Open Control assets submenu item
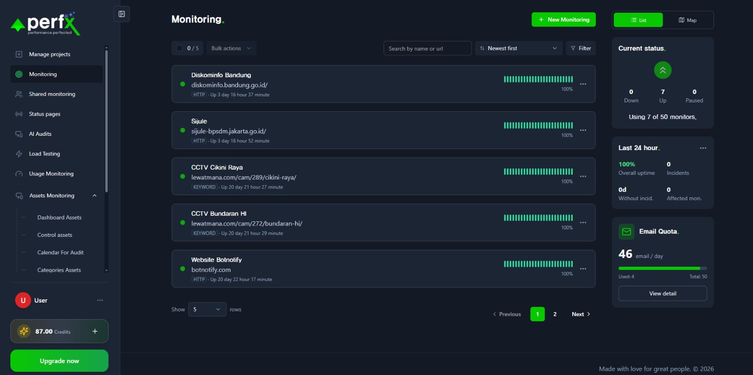This screenshot has height=375, width=753. pos(55,235)
